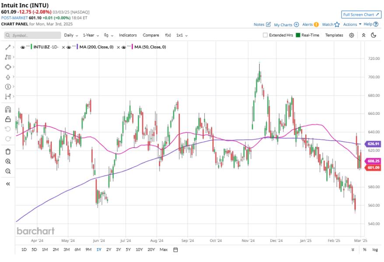Viewport: 384px width, 262px height.
Task: Click the green INTU.BZ color bar
Action: coord(31,47)
